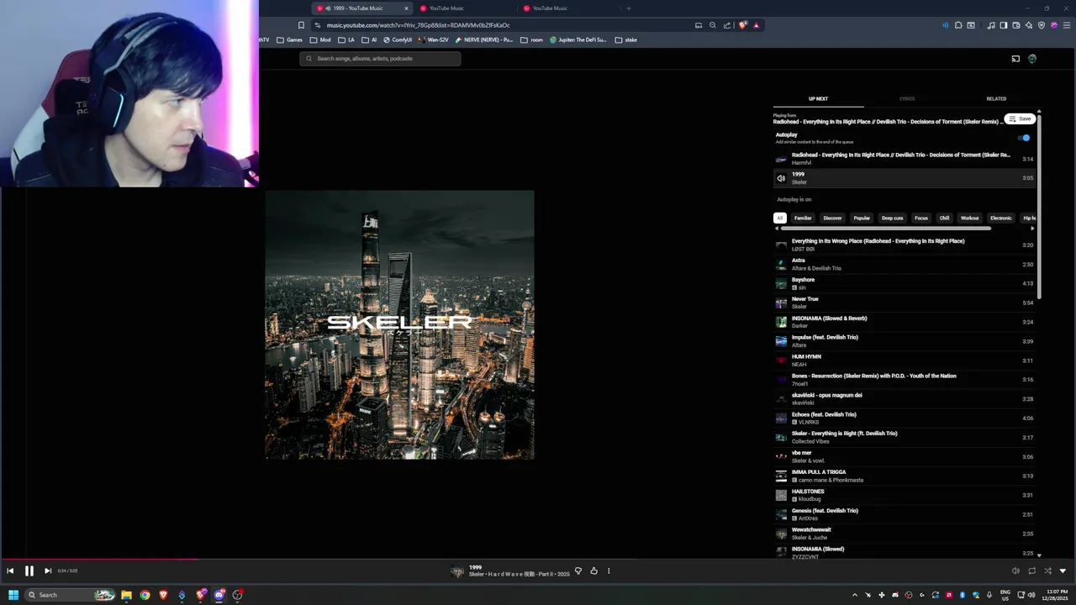The height and width of the screenshot is (605, 1076).
Task: Open the account avatar menu
Action: [1032, 59]
